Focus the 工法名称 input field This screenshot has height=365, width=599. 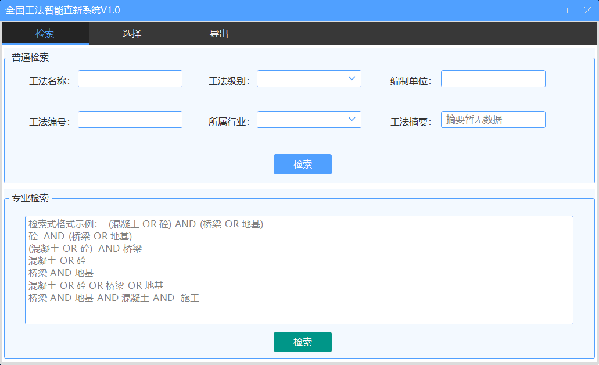click(x=130, y=79)
